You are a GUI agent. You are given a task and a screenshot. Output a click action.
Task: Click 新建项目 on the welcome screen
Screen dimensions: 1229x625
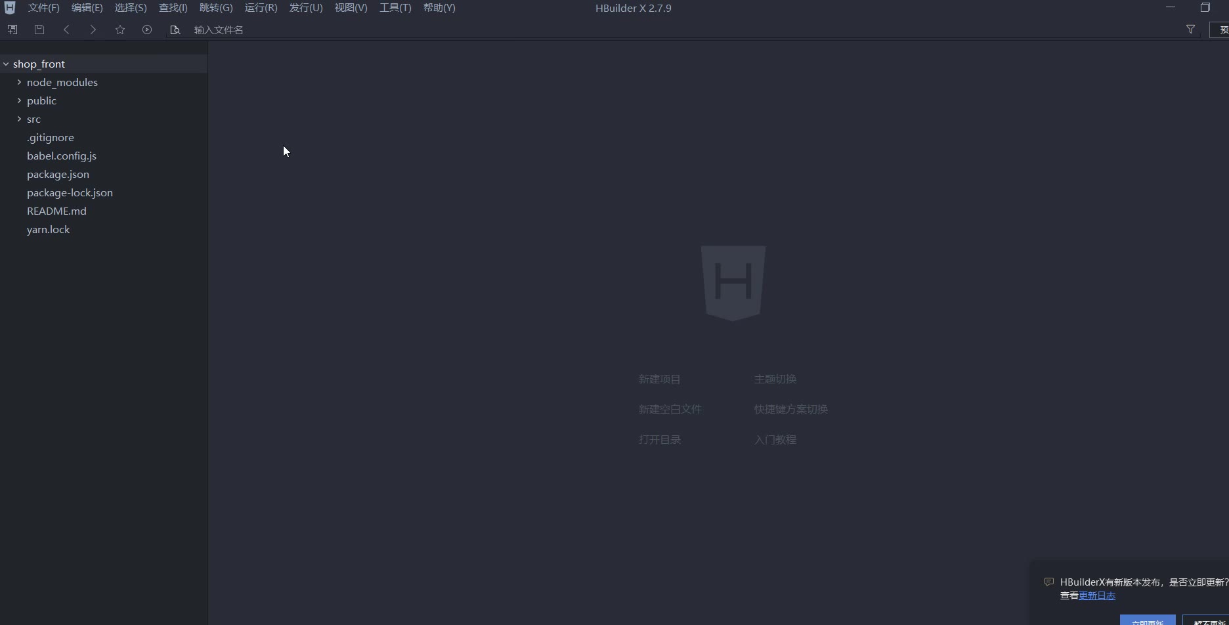coord(659,379)
